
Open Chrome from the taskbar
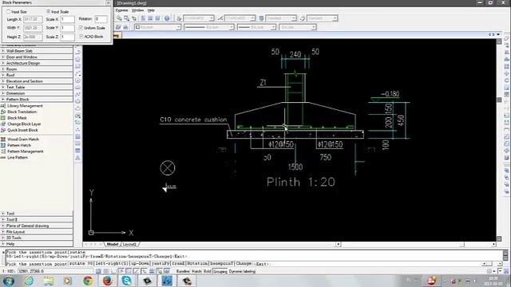(88, 281)
